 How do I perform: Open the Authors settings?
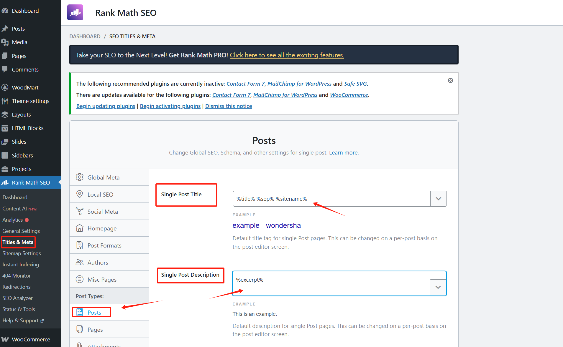tap(98, 262)
